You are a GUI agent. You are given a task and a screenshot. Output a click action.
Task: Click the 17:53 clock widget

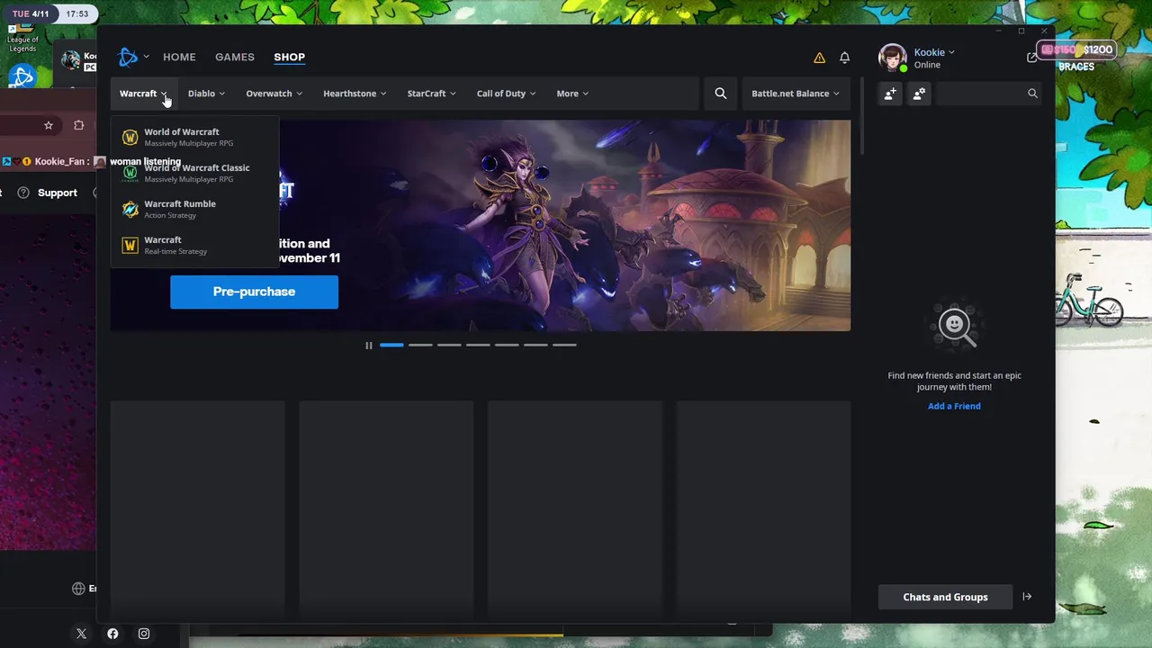77,14
